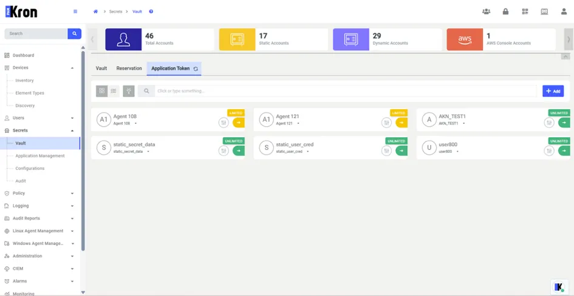This screenshot has width=574, height=296.
Task: Click the sidebar search magnifier button
Action: (x=74, y=33)
